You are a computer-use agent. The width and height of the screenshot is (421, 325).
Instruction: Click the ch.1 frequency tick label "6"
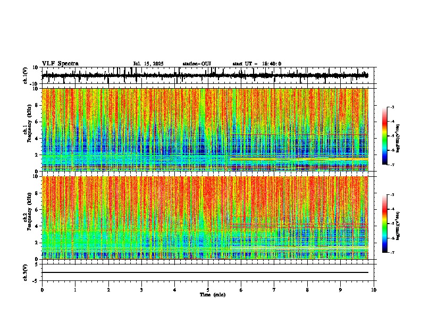(x=37, y=122)
